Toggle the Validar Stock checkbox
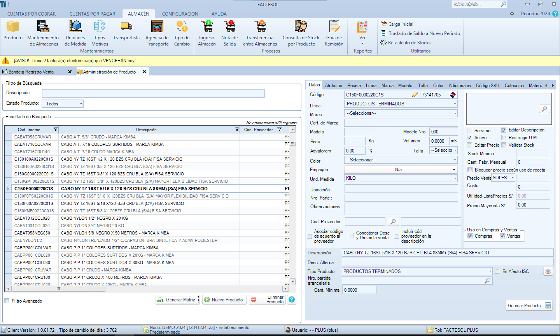The height and width of the screenshot is (336, 560). tap(504, 145)
